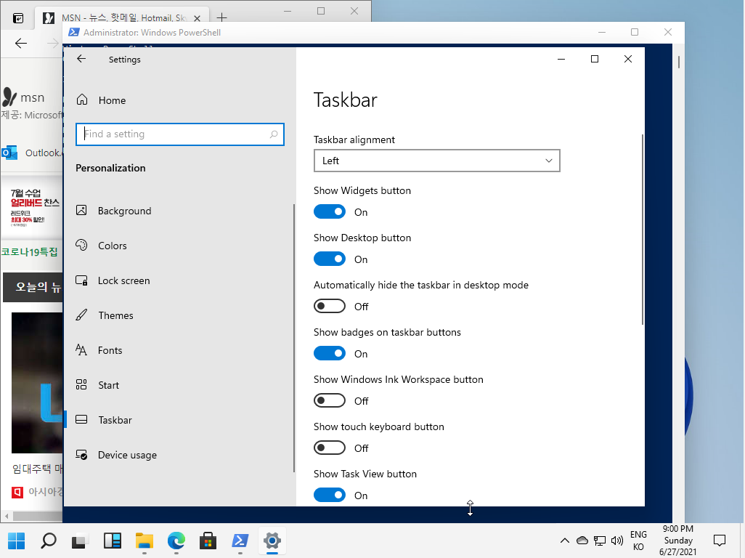745x558 pixels.
Task: Maximize the Settings window
Action: pyautogui.click(x=595, y=59)
